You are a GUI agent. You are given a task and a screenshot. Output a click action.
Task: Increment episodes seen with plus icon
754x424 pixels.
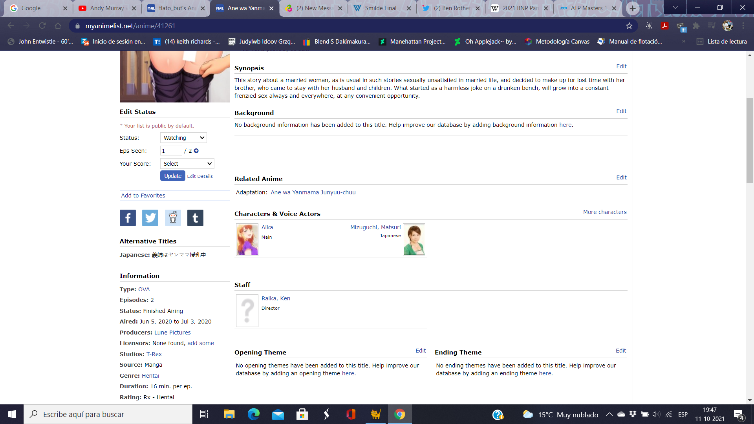[196, 151]
